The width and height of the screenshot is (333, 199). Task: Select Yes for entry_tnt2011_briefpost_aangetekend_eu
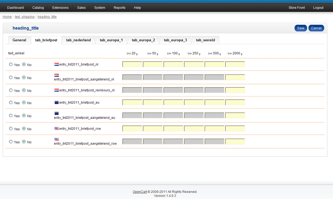pyautogui.click(x=11, y=115)
